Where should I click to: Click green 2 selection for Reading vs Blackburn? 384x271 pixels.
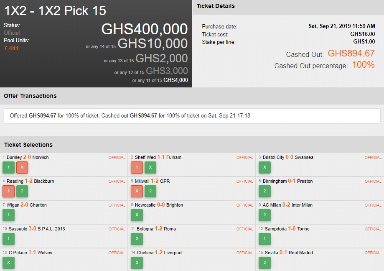point(22,192)
